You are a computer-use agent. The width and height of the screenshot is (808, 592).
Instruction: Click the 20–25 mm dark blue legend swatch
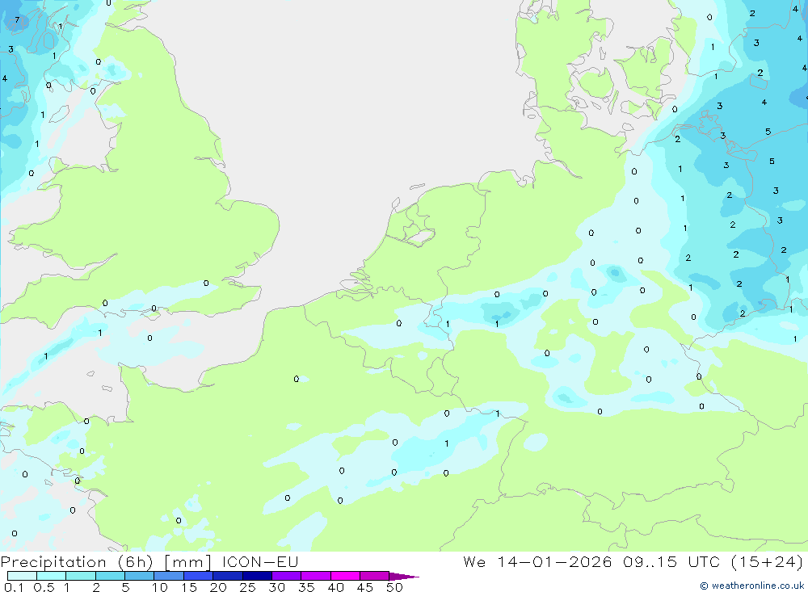tap(227, 576)
